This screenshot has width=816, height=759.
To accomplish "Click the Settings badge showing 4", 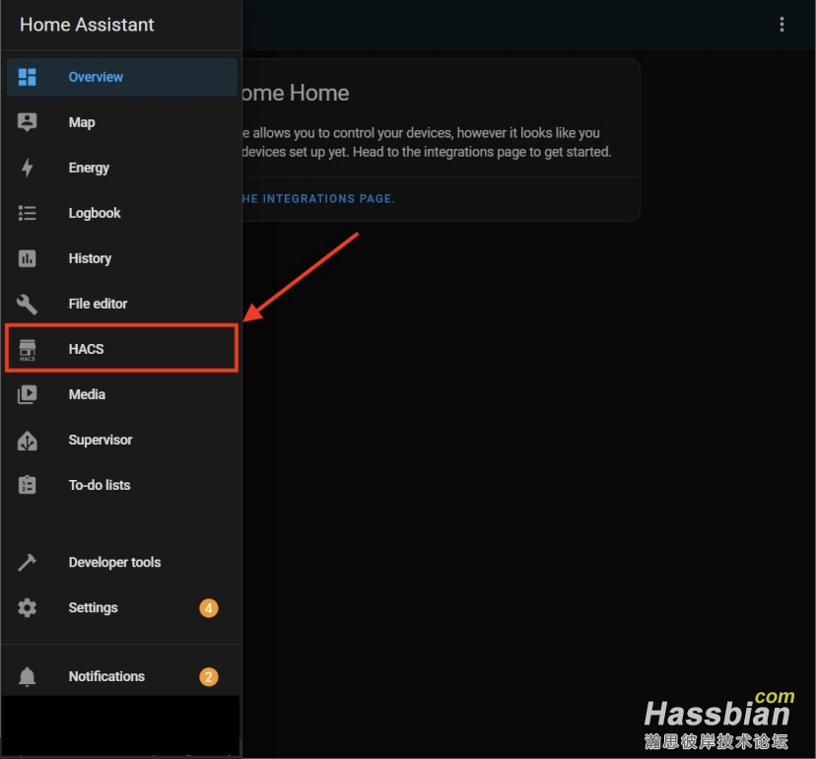I will pos(209,608).
